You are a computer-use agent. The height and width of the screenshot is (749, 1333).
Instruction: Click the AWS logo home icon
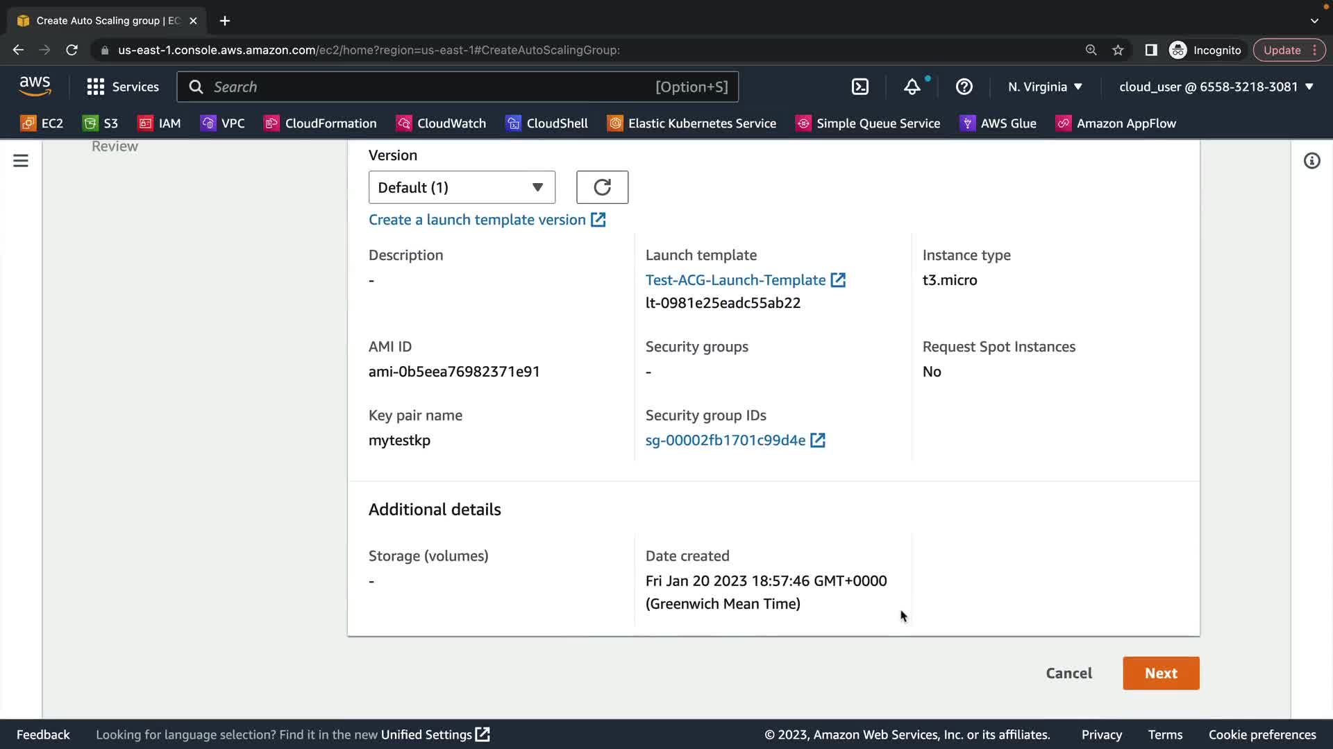[x=35, y=87]
